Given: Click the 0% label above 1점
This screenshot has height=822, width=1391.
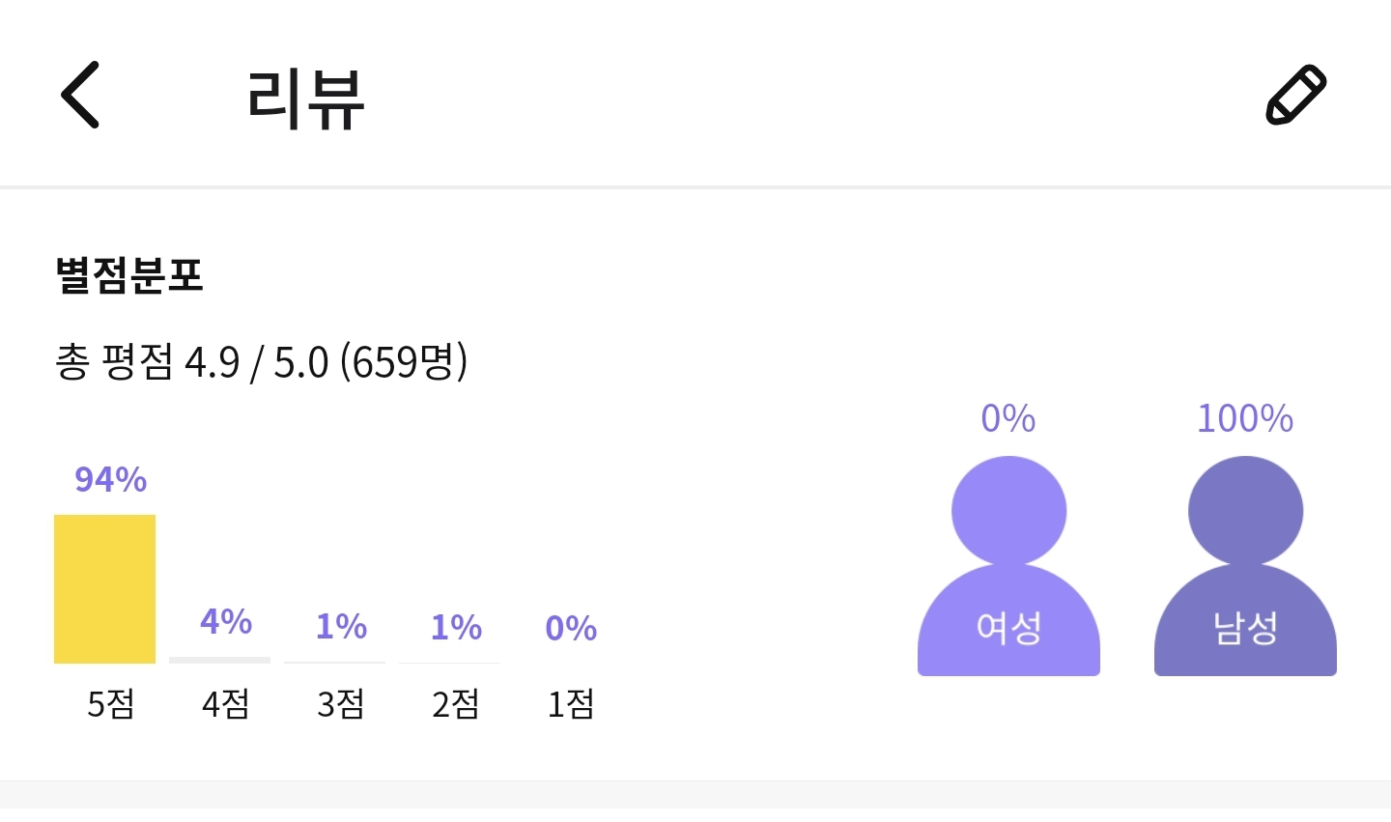Looking at the screenshot, I should pyautogui.click(x=571, y=628).
